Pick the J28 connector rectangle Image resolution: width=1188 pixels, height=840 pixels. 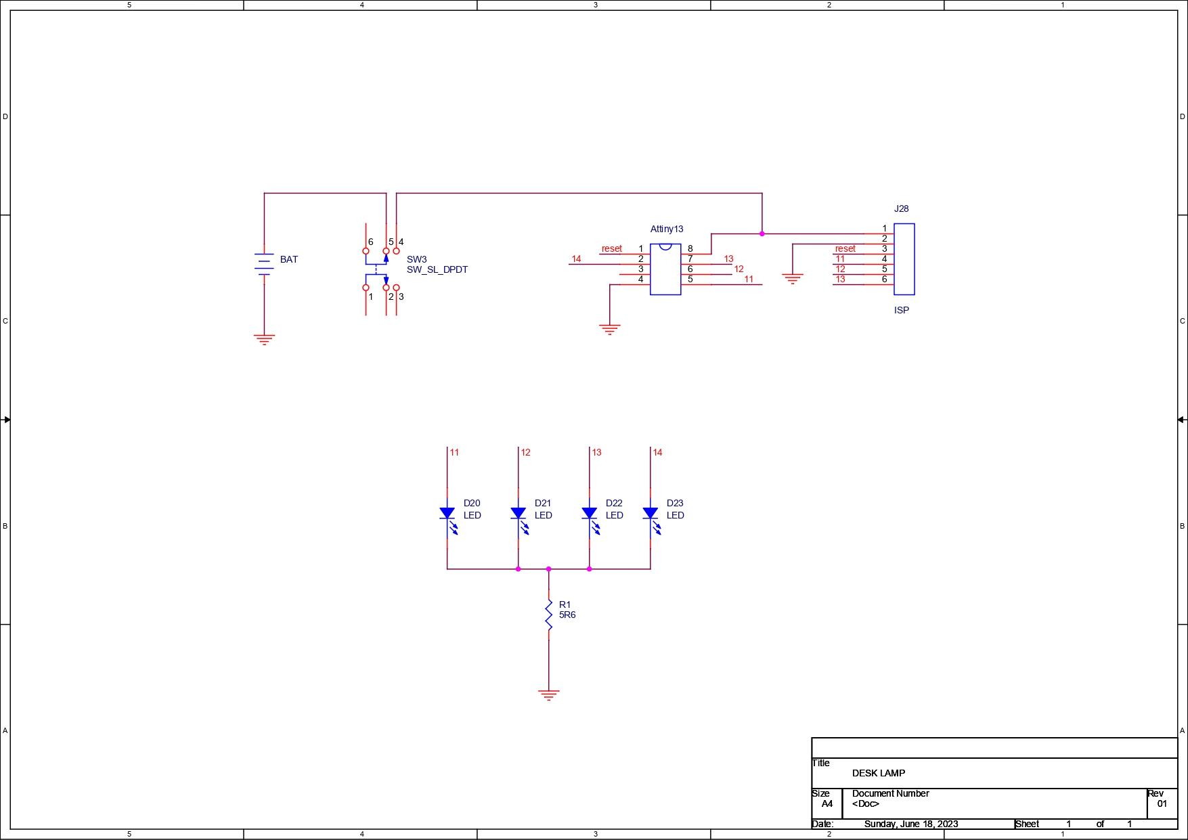(904, 259)
